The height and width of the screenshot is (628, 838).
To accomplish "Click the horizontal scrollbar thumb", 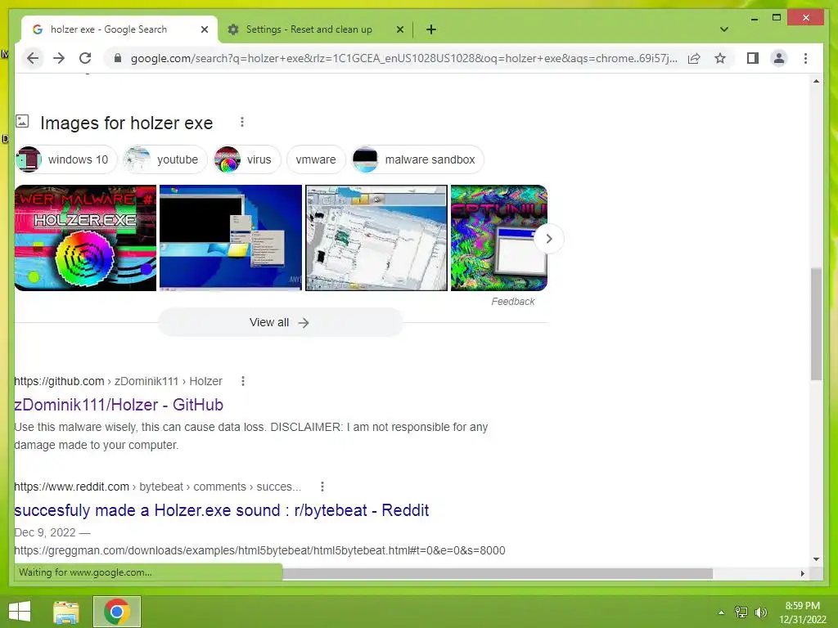I will click(x=497, y=573).
